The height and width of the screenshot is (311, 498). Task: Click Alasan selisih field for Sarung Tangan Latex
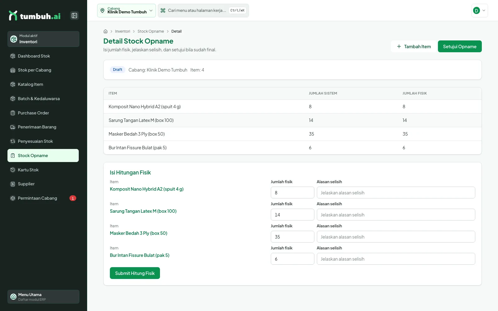tap(396, 215)
